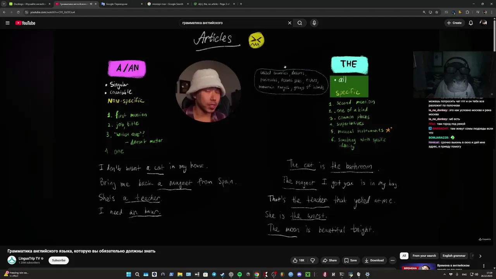Viewport: 496px width, 279px height.
Task: Open options for the suggested video
Action: point(484,266)
